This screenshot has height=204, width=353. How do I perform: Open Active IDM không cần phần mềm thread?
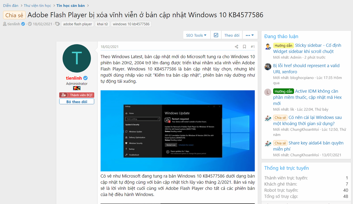click(x=307, y=97)
